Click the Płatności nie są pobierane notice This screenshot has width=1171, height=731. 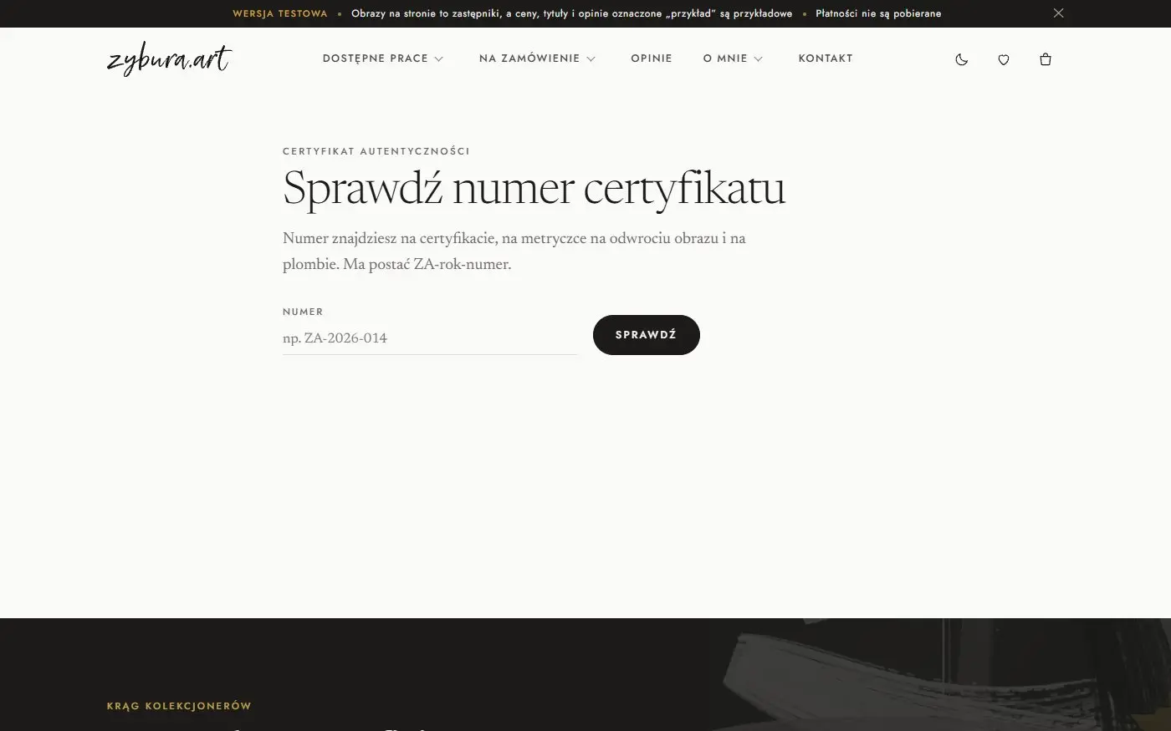pos(878,13)
